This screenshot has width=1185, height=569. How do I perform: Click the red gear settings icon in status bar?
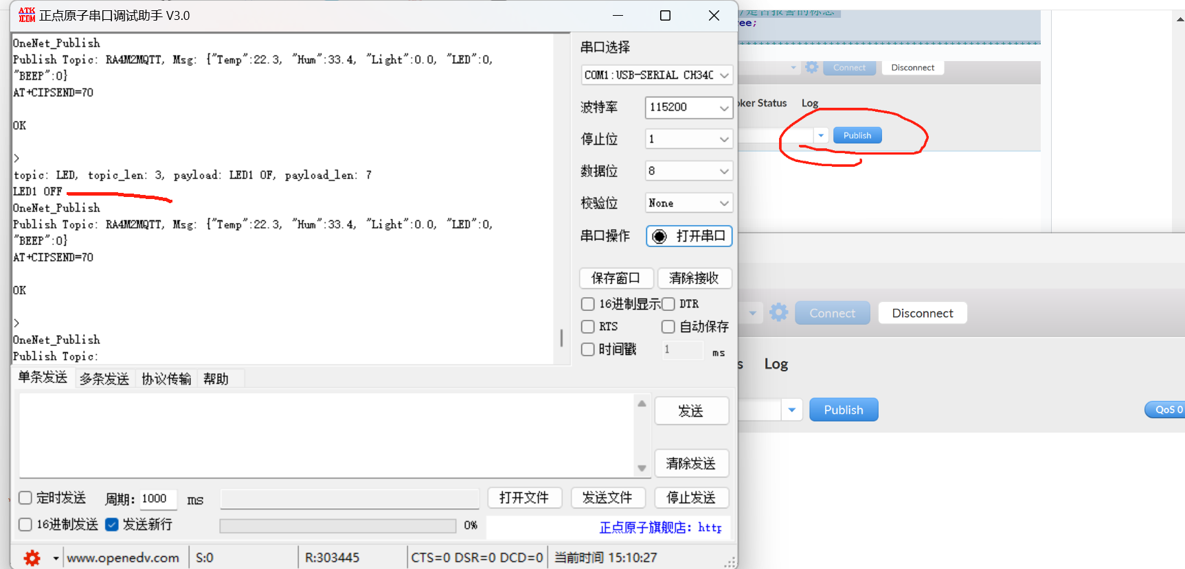[32, 557]
